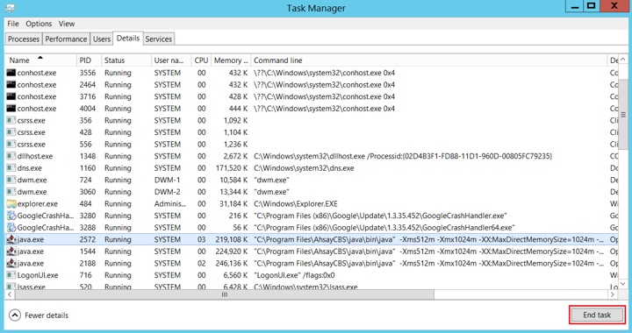Sort by the PID column header
Image resolution: width=632 pixels, height=333 pixels.
click(x=89, y=60)
